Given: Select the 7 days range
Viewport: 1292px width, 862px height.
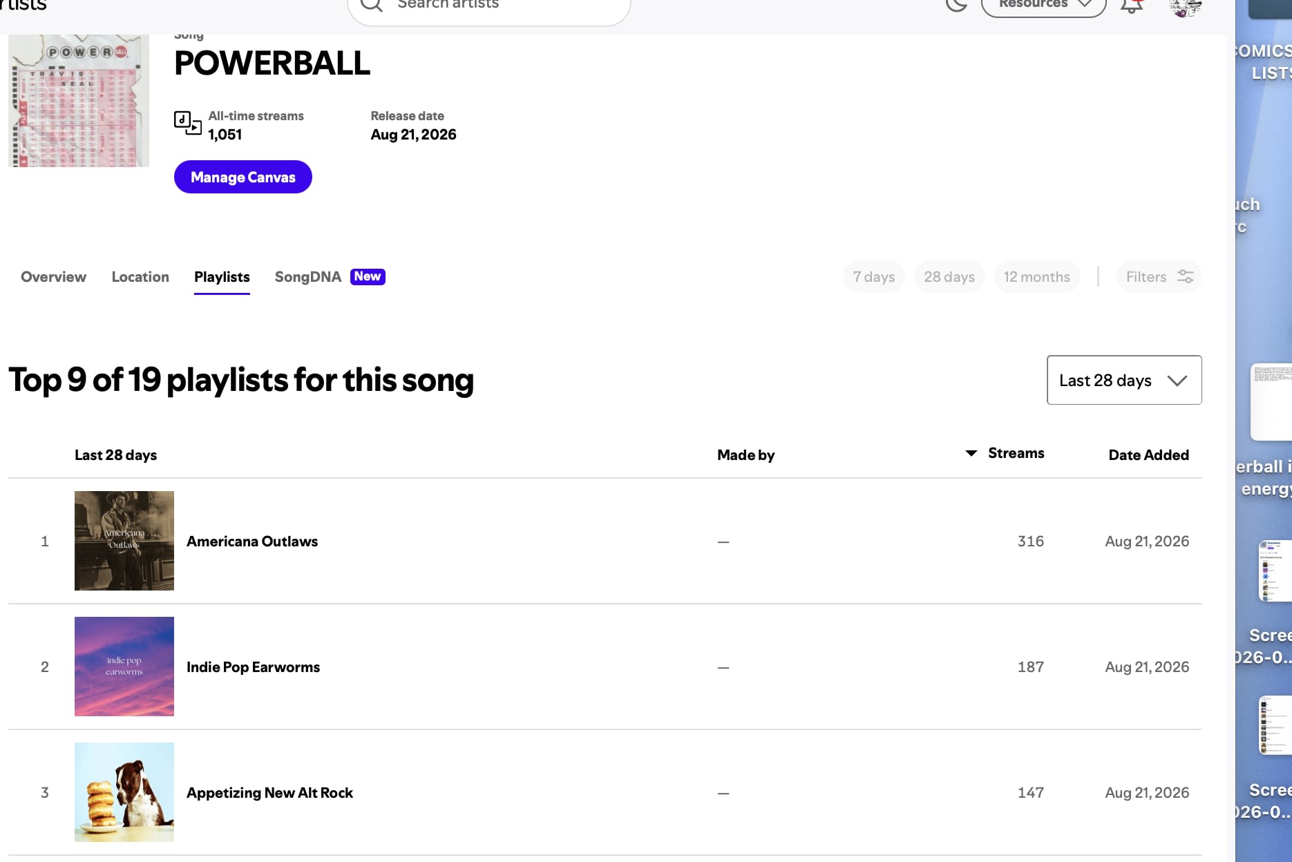Looking at the screenshot, I should coord(873,276).
